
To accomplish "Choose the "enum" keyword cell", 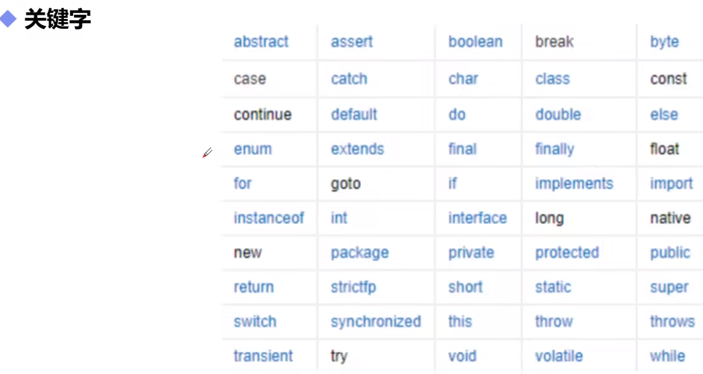I will (252, 149).
